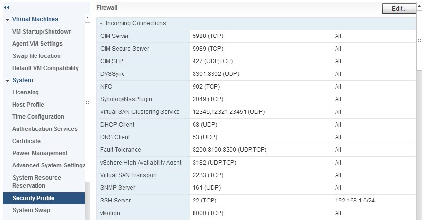Click the main panel scroll up arrow
The height and width of the screenshot is (220, 424).
(x=419, y=6)
